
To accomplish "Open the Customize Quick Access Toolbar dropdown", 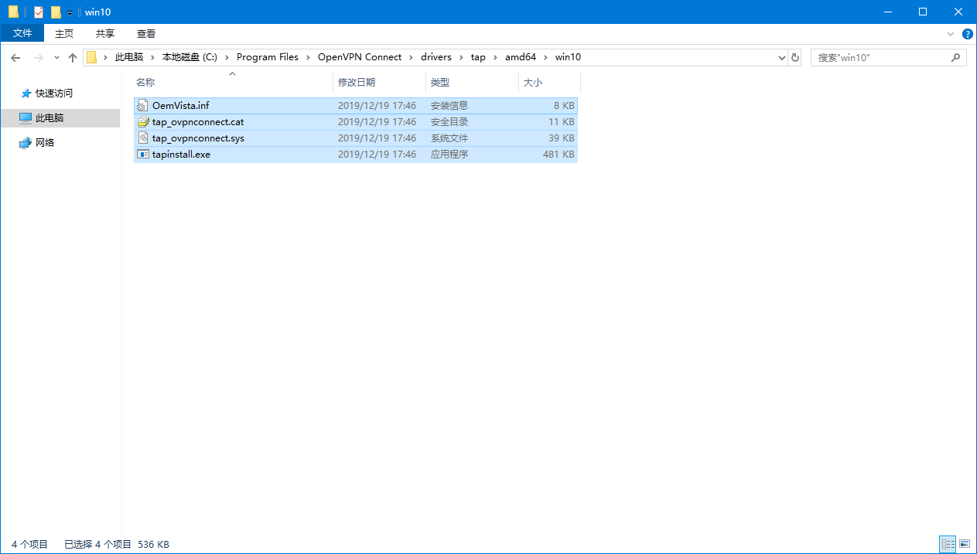I will 70,13.
